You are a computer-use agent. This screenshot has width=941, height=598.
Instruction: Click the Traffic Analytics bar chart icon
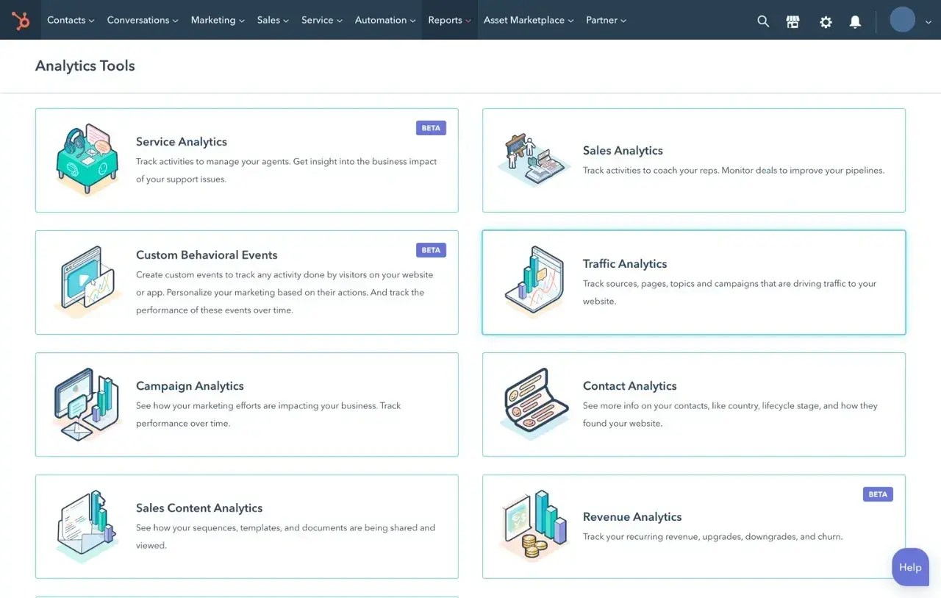click(533, 280)
